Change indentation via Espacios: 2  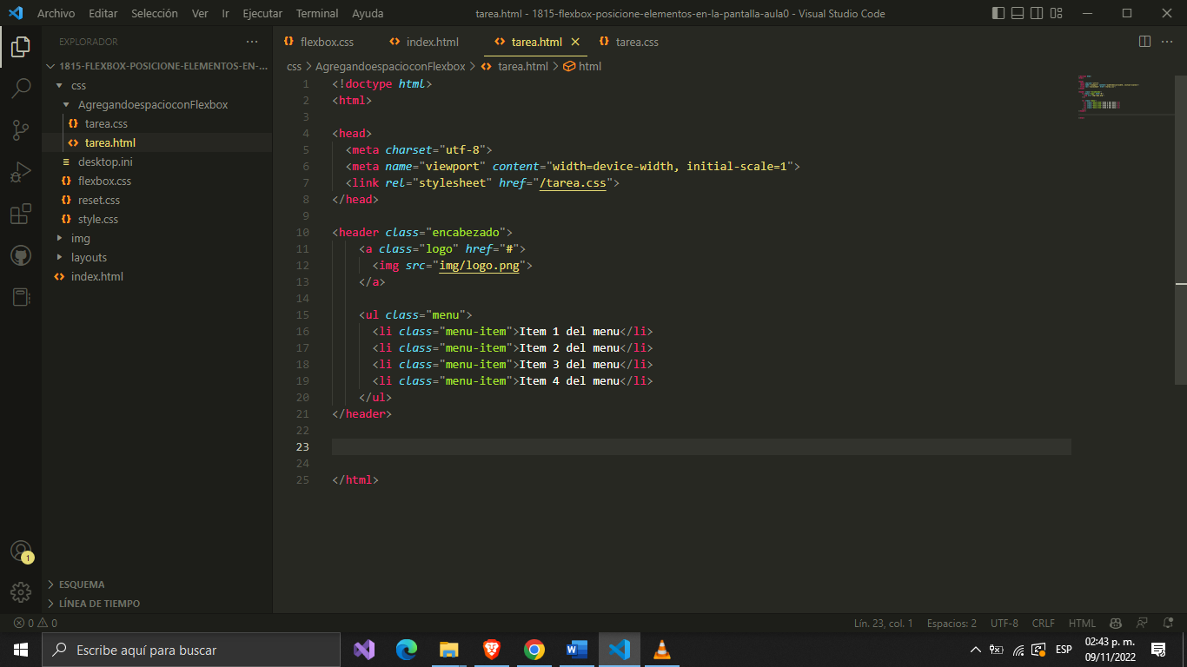click(x=952, y=623)
